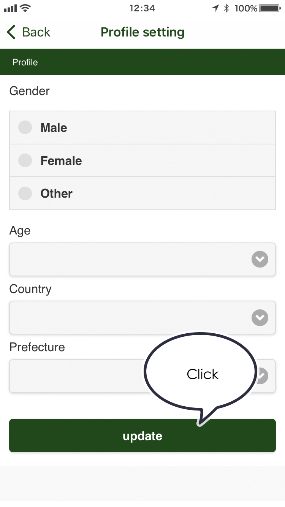Open the Country dropdown arrow
Viewport: 285px width, 507px height.
tap(260, 318)
